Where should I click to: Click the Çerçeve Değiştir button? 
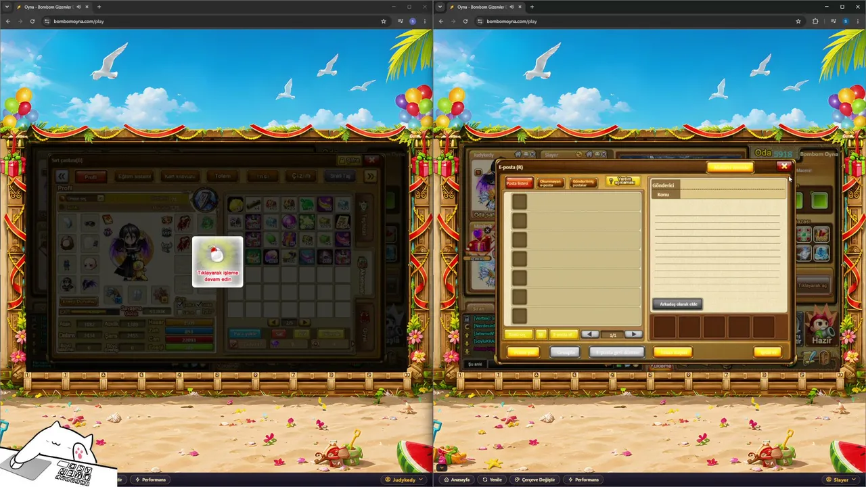tap(534, 480)
